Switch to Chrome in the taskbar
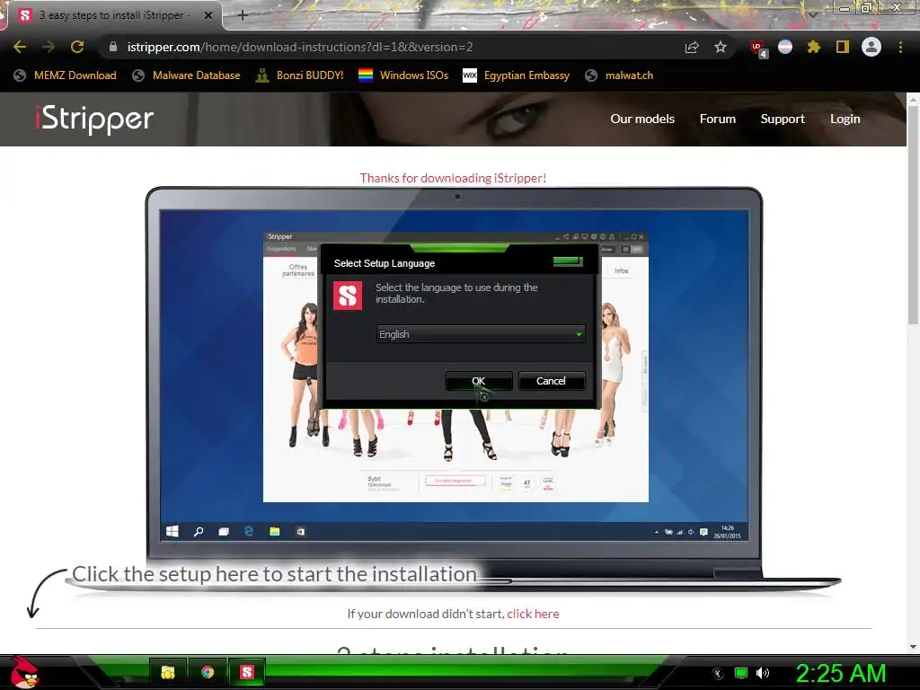 tap(208, 672)
